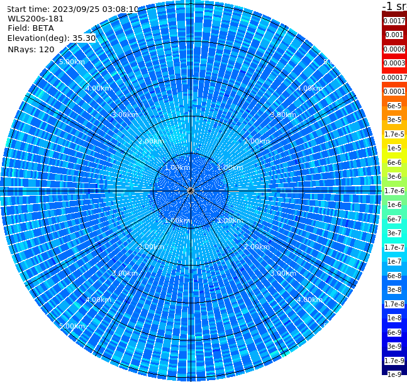Click the 1.7e-5 yellow colorbar label
The image size is (407, 382).
[394, 134]
